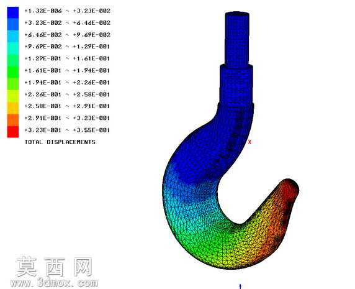Click the legend text '+6.46E-002 ~ +9.69E-002'
Screen dimensions: 355x289
click(x=68, y=35)
